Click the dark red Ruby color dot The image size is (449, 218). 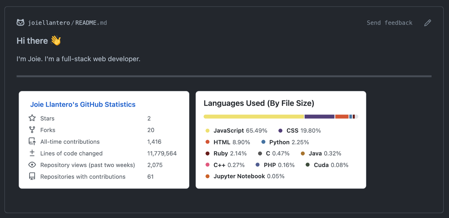coord(207,153)
